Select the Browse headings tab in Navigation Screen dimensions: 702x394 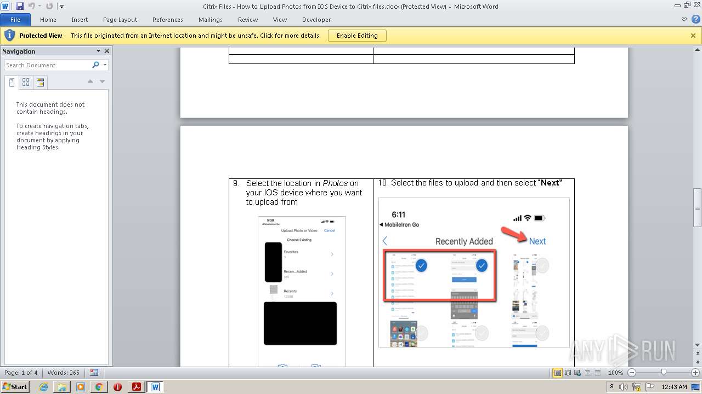tap(12, 83)
